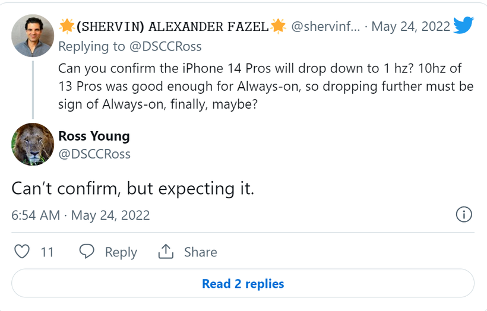Click the "Can't confirm, but expecting it" text

pos(133,188)
